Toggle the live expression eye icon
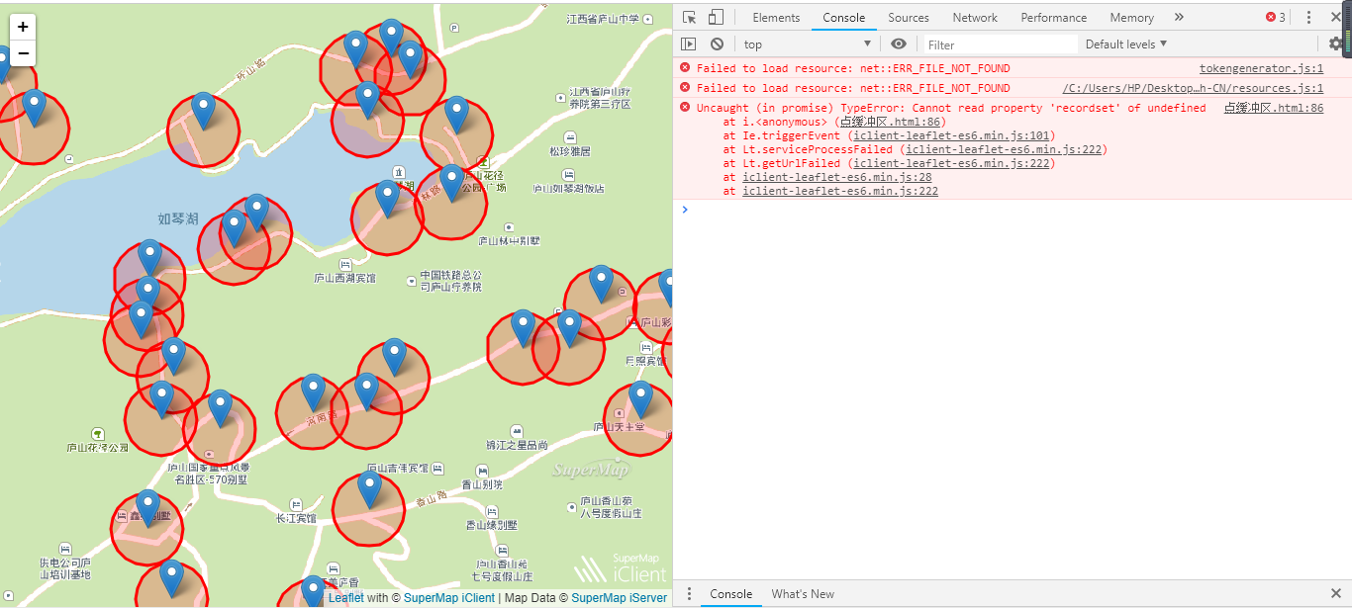 pyautogui.click(x=899, y=43)
